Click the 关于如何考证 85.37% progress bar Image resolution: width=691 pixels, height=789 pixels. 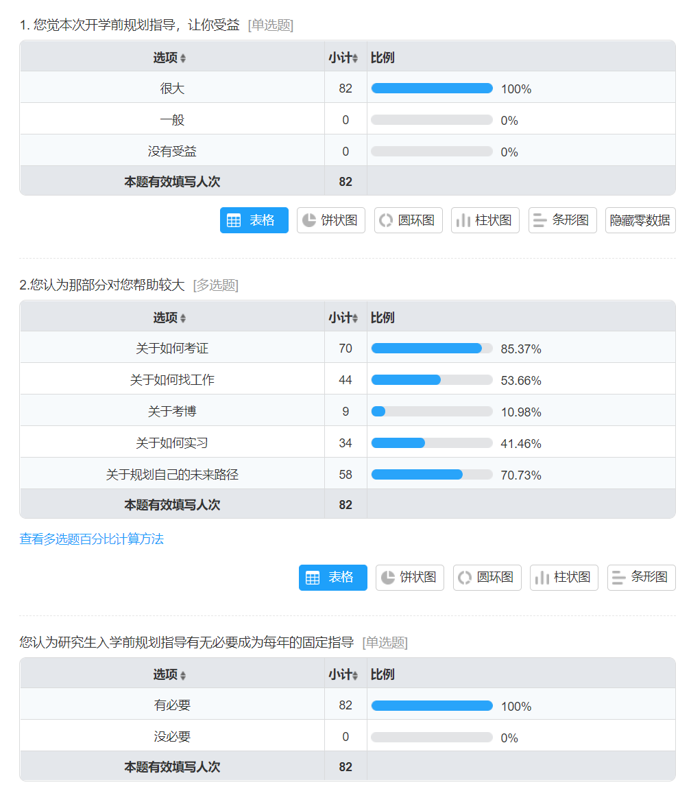pyautogui.click(x=432, y=349)
